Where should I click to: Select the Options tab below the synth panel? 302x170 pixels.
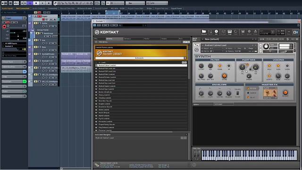pos(203,104)
